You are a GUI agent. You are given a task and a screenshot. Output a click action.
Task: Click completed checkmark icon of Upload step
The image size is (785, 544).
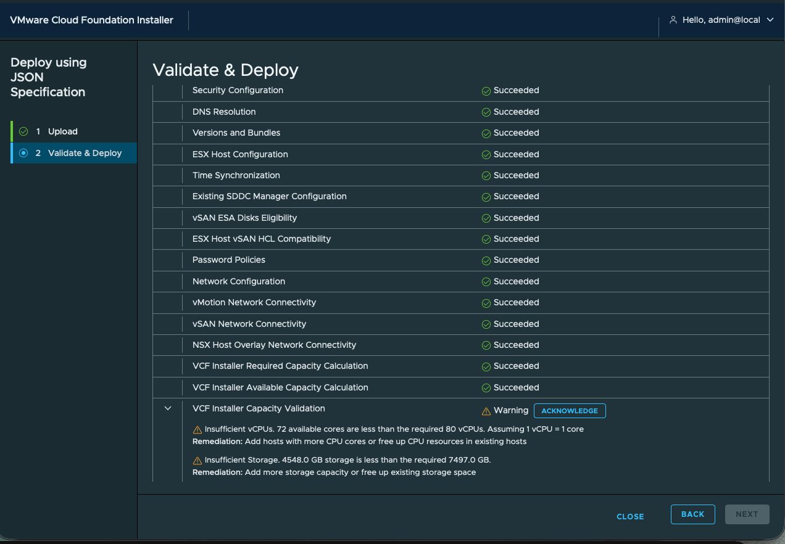point(23,131)
